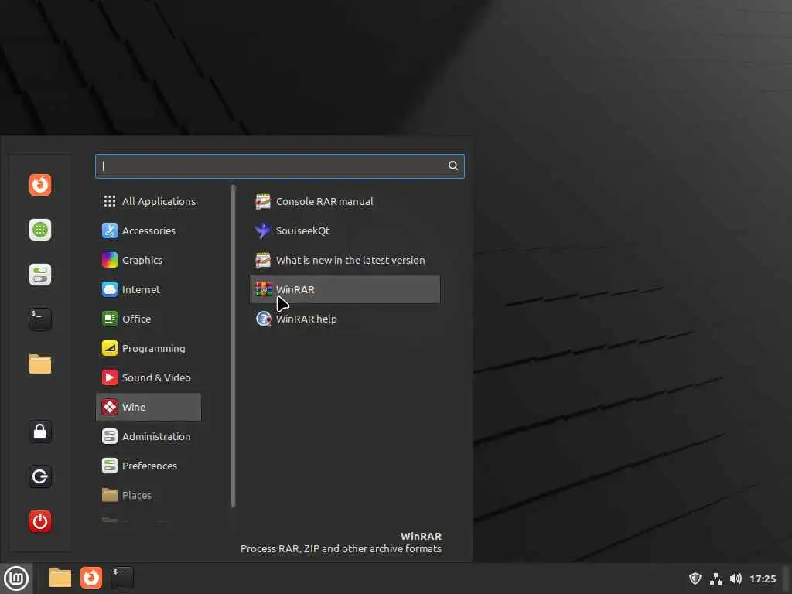Focus the menu search text field
This screenshot has width=792, height=594.
[279, 166]
